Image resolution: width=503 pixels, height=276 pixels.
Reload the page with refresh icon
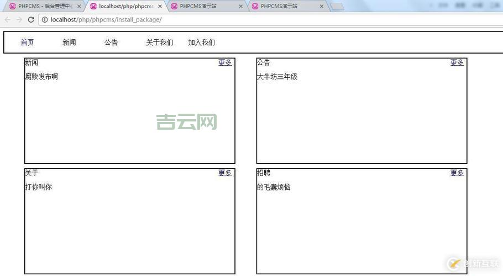coord(31,19)
